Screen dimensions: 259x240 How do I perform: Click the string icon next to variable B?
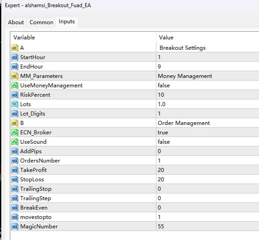pyautogui.click(x=14, y=123)
